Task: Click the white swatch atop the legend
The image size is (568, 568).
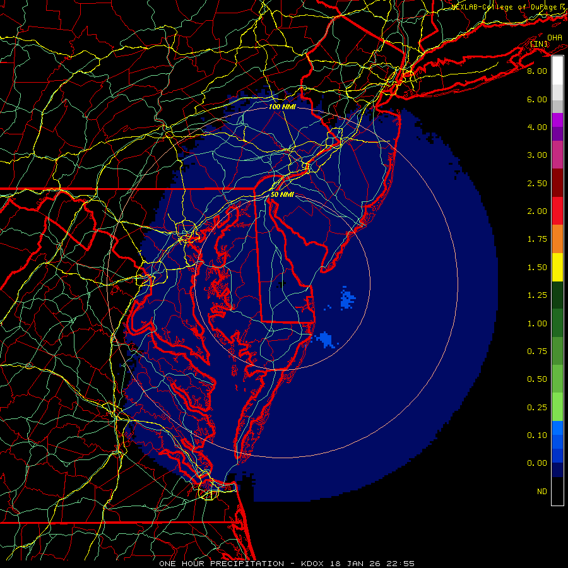Action: coord(557,71)
